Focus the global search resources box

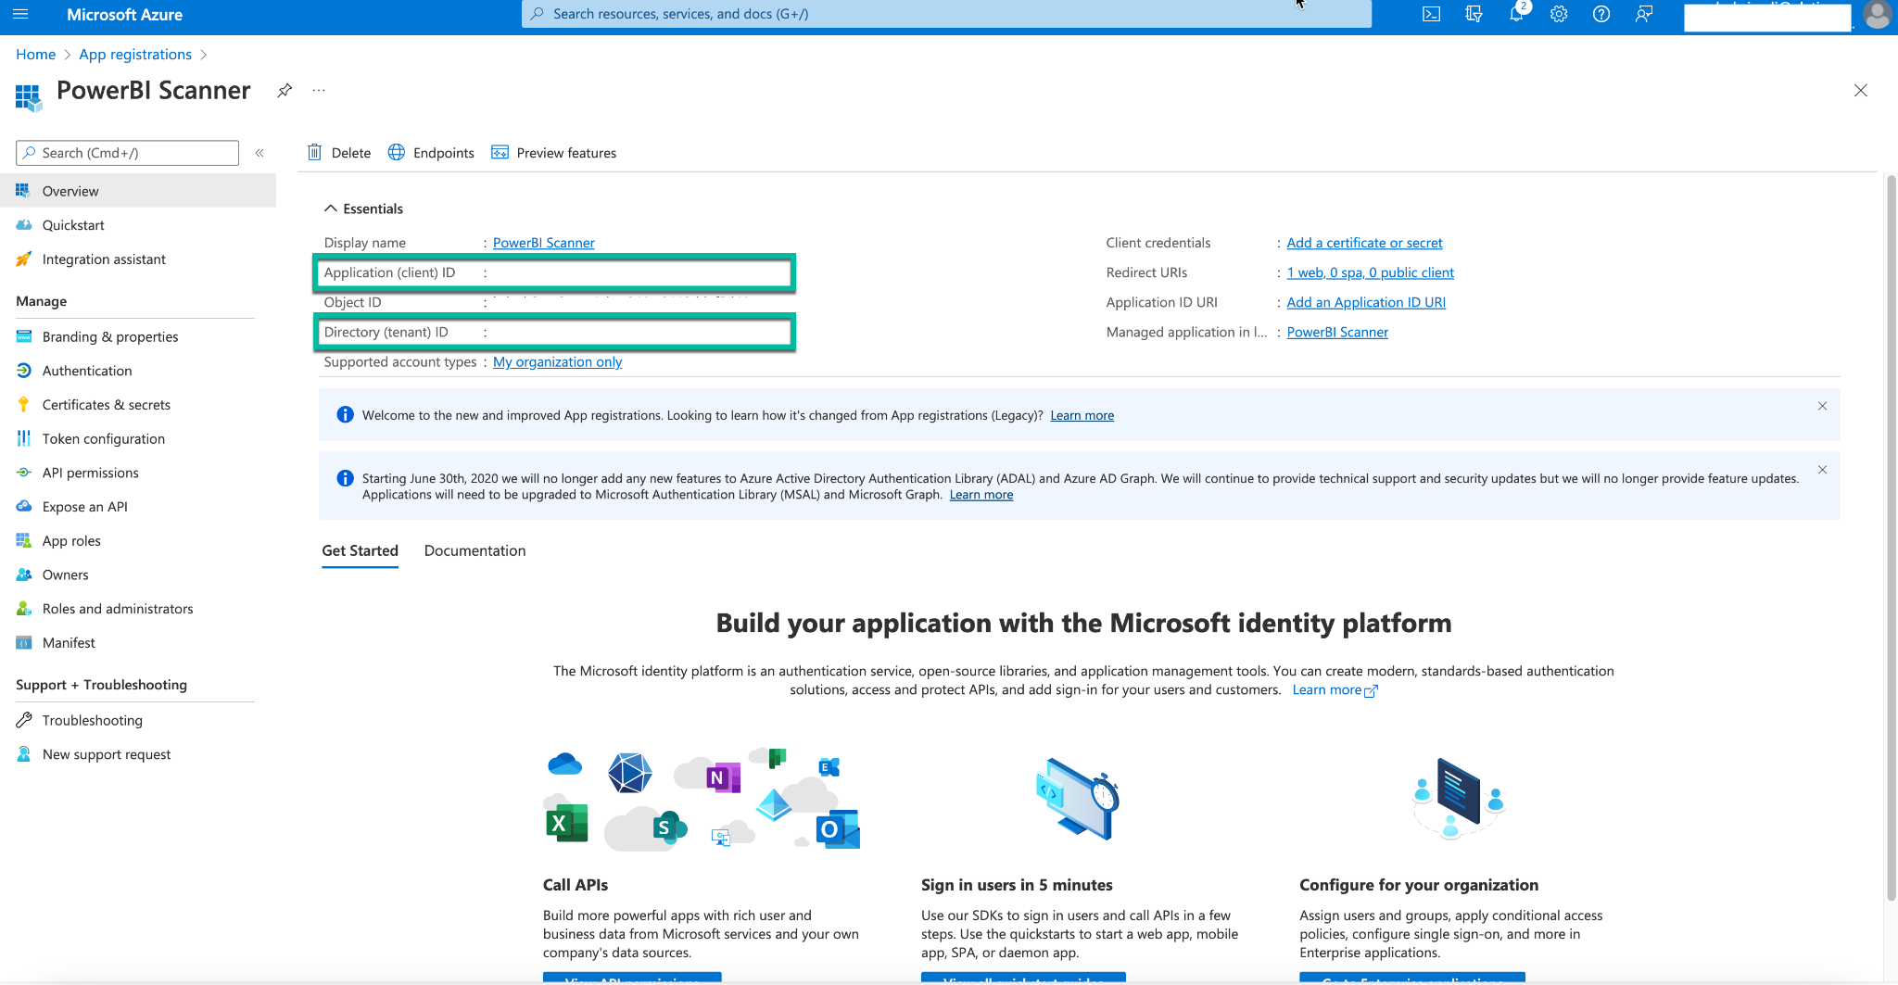click(x=946, y=14)
